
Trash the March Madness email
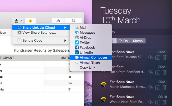coord(165,87)
